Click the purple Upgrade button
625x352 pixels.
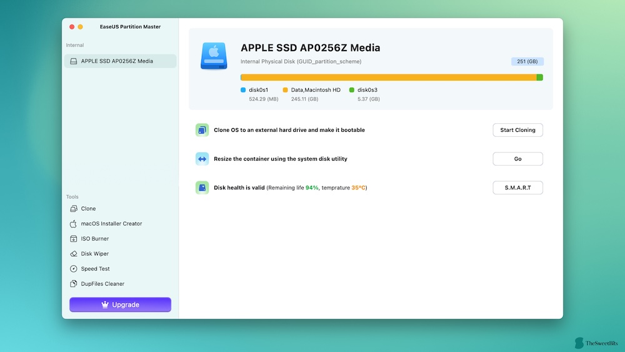[x=121, y=304]
